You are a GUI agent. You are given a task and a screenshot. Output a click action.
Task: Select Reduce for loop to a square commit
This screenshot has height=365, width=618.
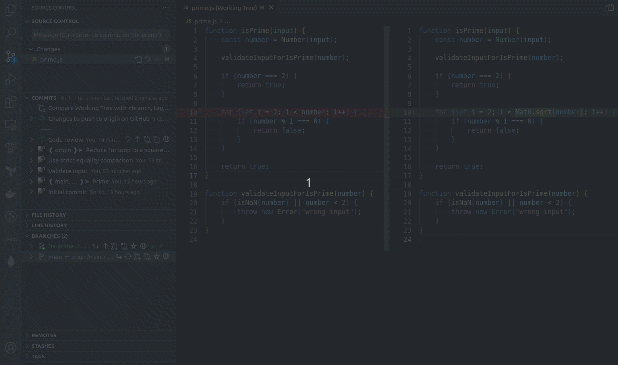pos(99,150)
